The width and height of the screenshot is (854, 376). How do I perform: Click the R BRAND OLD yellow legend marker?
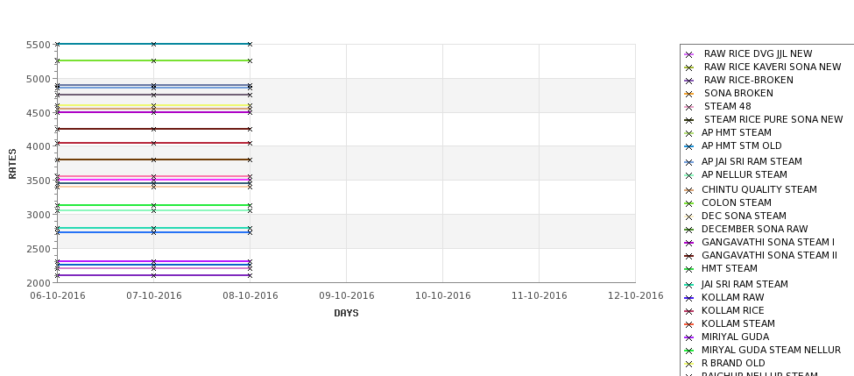tap(689, 364)
